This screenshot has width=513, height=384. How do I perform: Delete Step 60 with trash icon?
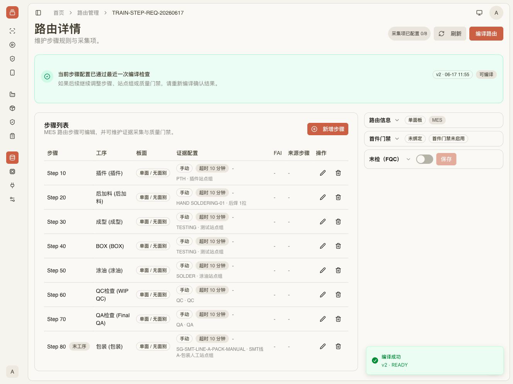click(338, 295)
